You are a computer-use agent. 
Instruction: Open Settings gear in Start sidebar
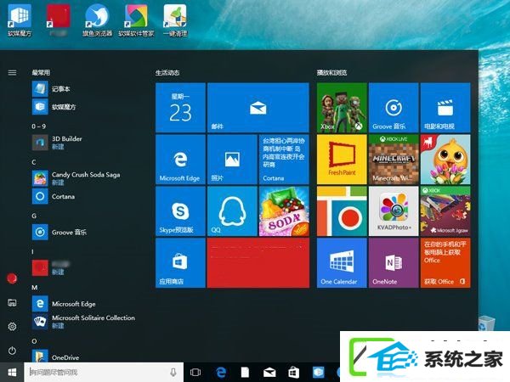click(12, 327)
